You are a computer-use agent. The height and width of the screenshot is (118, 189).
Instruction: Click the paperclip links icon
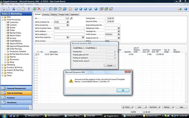29,9
